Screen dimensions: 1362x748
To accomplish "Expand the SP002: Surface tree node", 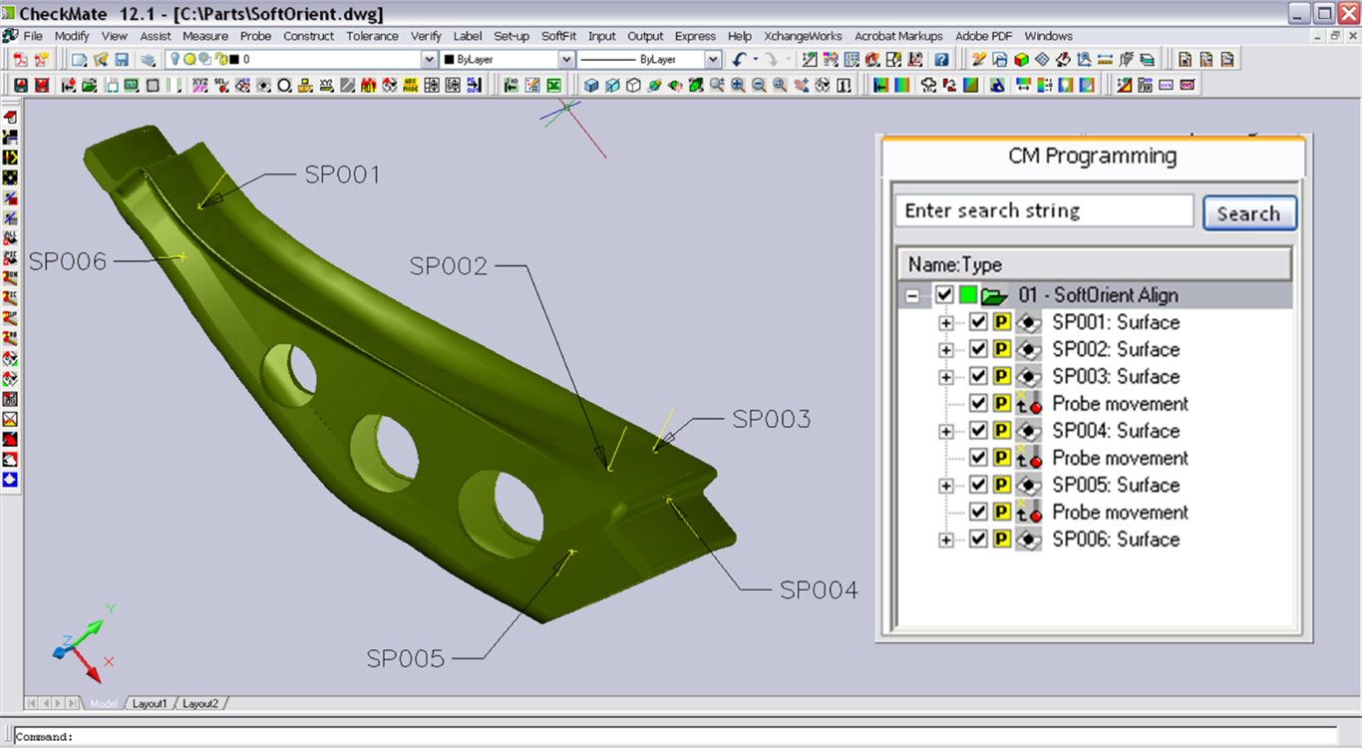I will point(946,350).
